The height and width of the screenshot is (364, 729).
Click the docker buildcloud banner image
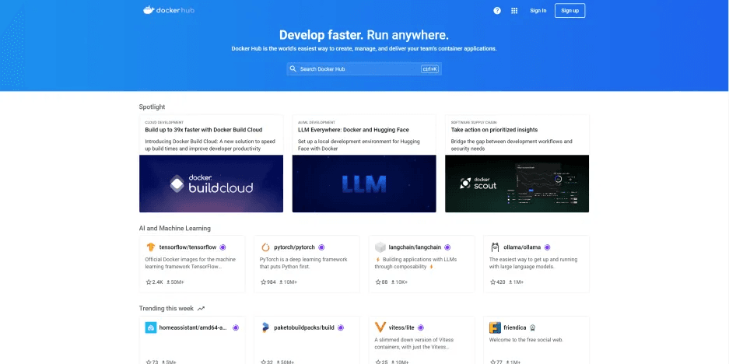coord(211,184)
